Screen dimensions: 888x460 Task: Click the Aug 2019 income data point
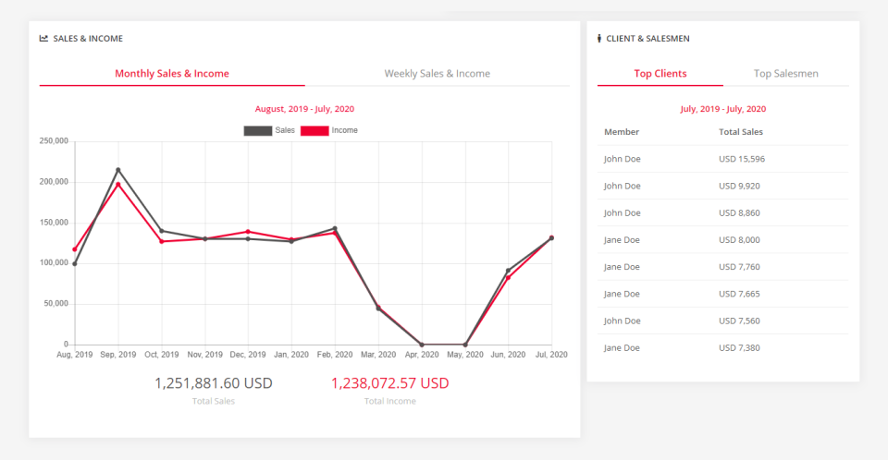tap(75, 249)
